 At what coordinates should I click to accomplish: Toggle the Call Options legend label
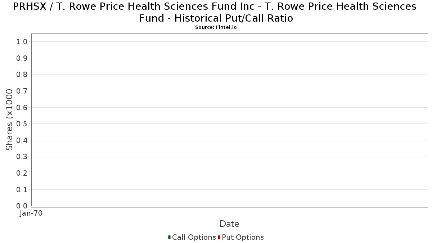click(194, 237)
